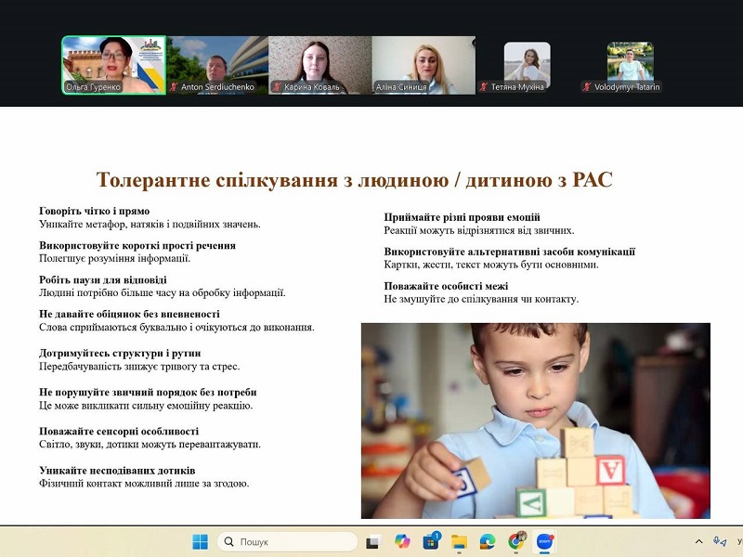Screen dimensions: 743x557
Task: Click the boy with blocks photo on slide
Action: click(x=535, y=420)
